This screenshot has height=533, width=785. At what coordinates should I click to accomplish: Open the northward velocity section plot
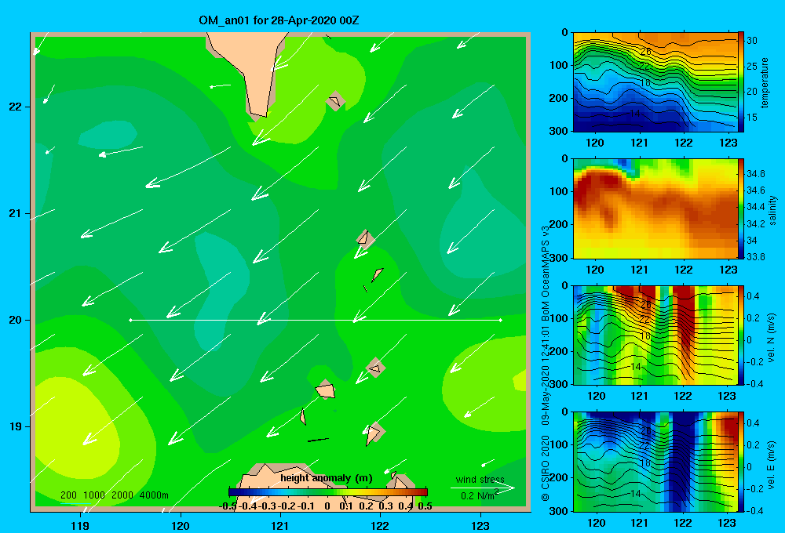(655, 335)
